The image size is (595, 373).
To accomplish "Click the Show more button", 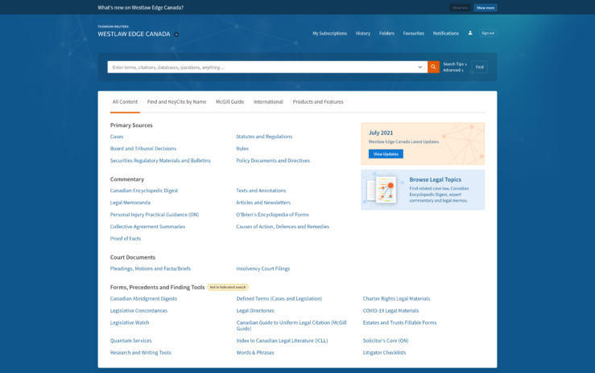I will pos(486,7).
